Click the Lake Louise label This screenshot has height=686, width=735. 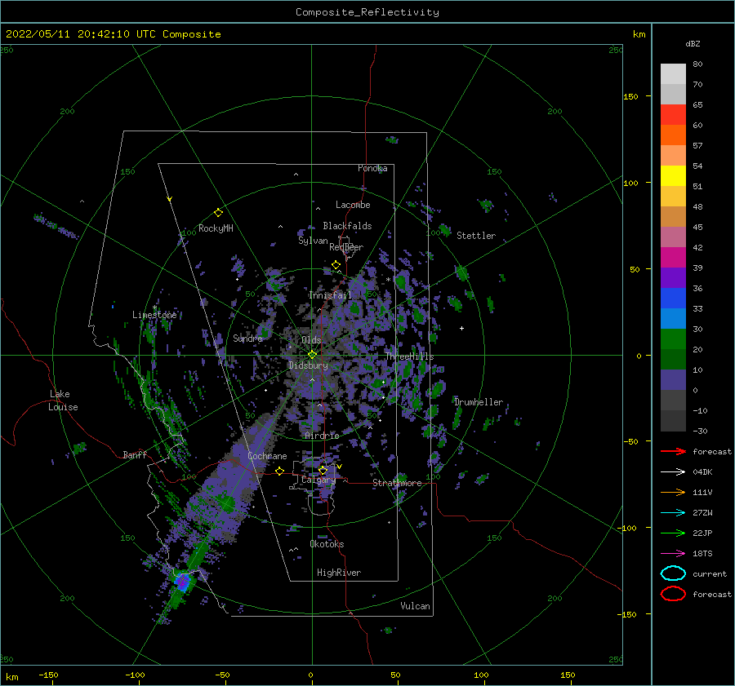(x=63, y=401)
